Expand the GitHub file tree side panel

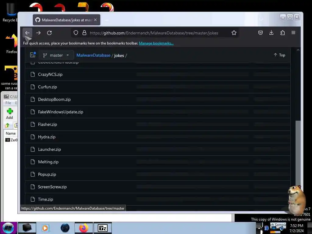tap(33, 55)
